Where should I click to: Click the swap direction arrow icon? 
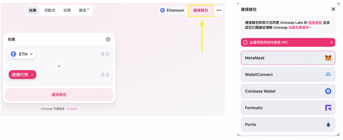(59, 66)
